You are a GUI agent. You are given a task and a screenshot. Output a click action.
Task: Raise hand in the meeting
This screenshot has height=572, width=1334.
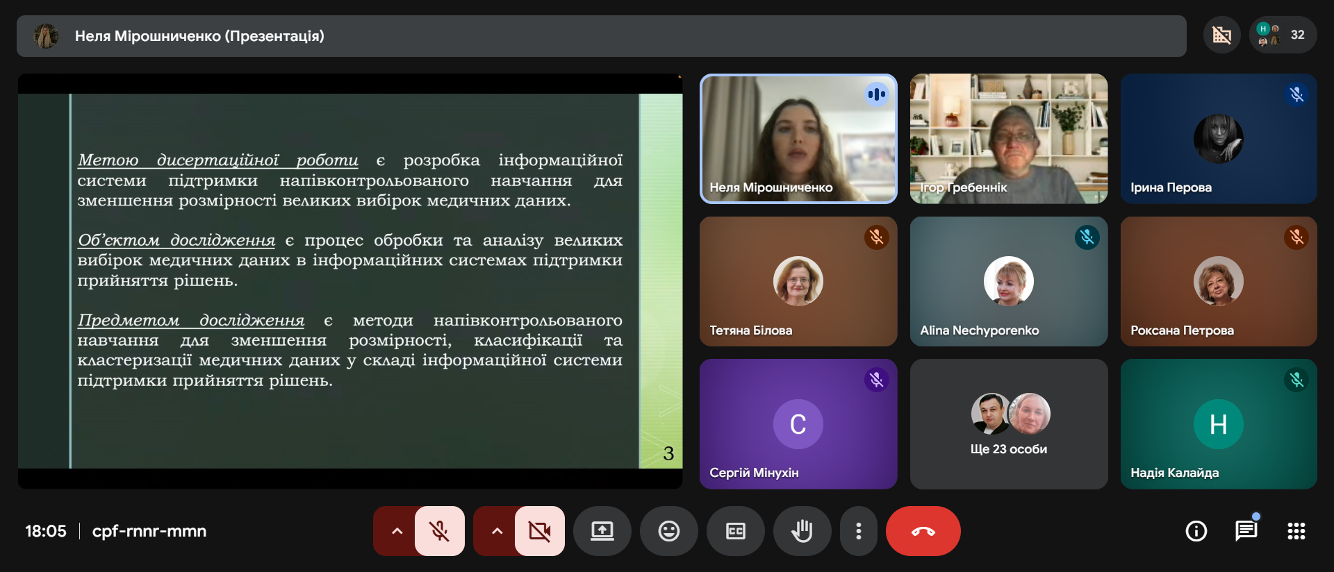pos(802,531)
